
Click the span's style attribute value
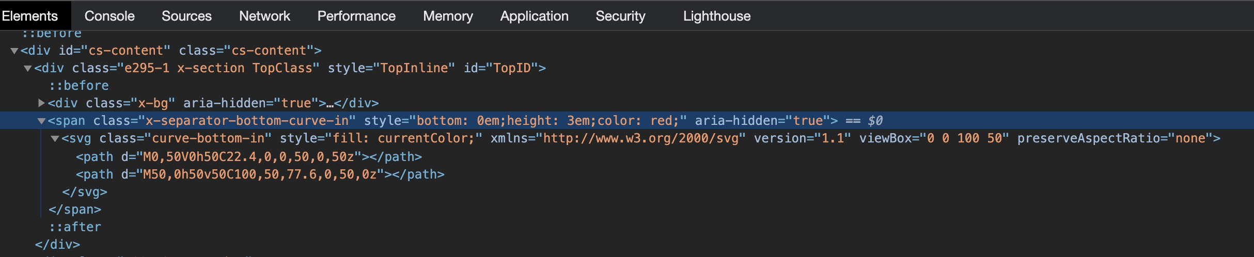[548, 121]
